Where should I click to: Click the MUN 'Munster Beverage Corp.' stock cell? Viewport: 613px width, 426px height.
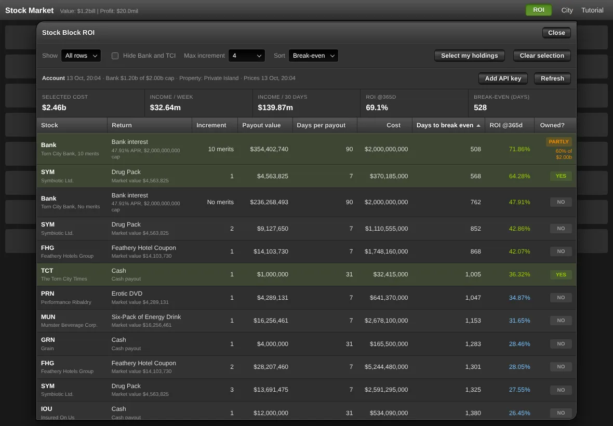(x=72, y=321)
